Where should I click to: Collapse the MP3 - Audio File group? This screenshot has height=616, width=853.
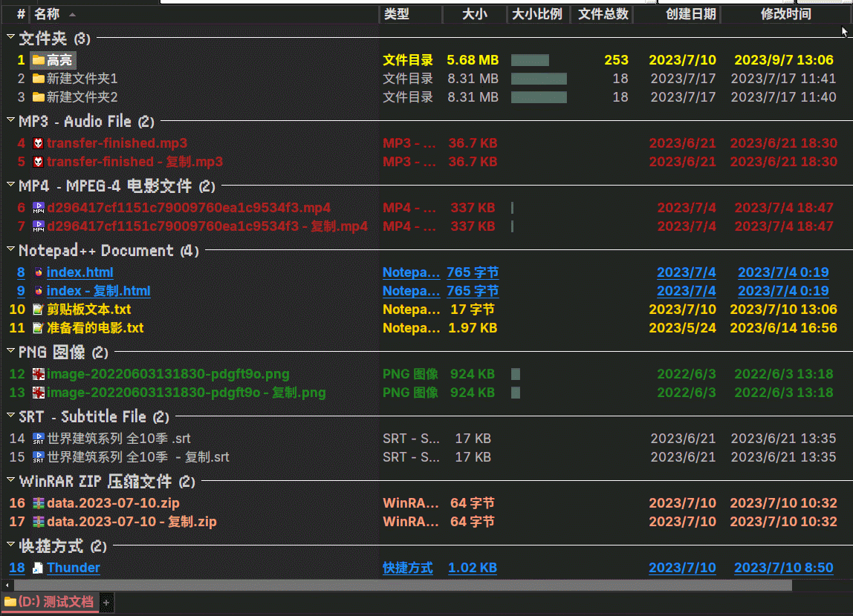pos(9,120)
